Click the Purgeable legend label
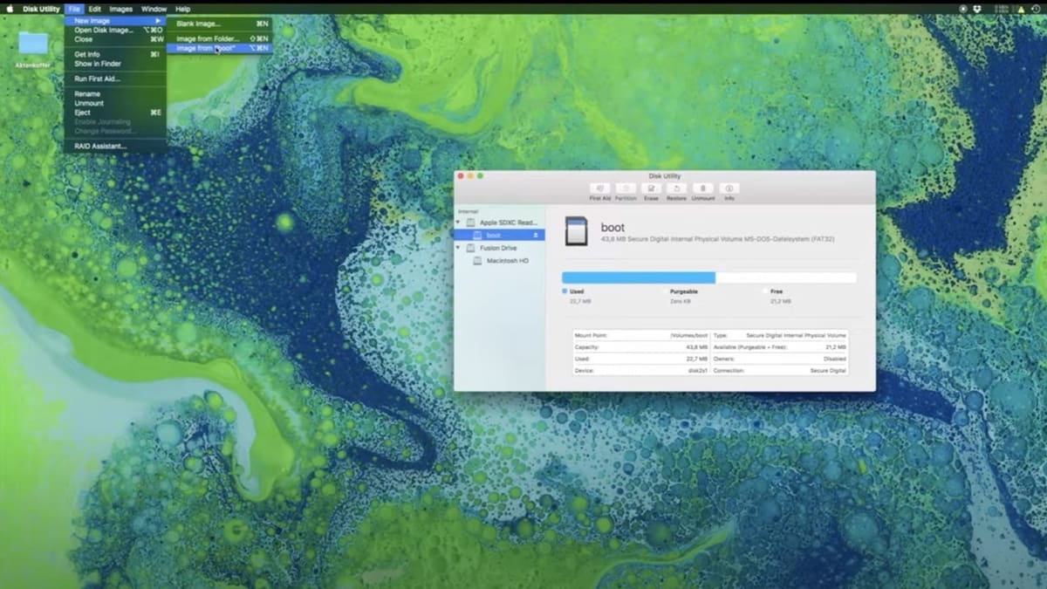The height and width of the screenshot is (589, 1047). (683, 291)
